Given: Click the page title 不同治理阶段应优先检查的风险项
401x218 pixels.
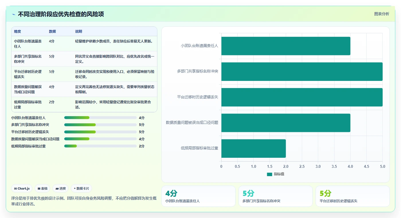Looking at the screenshot, I should 61,14.
